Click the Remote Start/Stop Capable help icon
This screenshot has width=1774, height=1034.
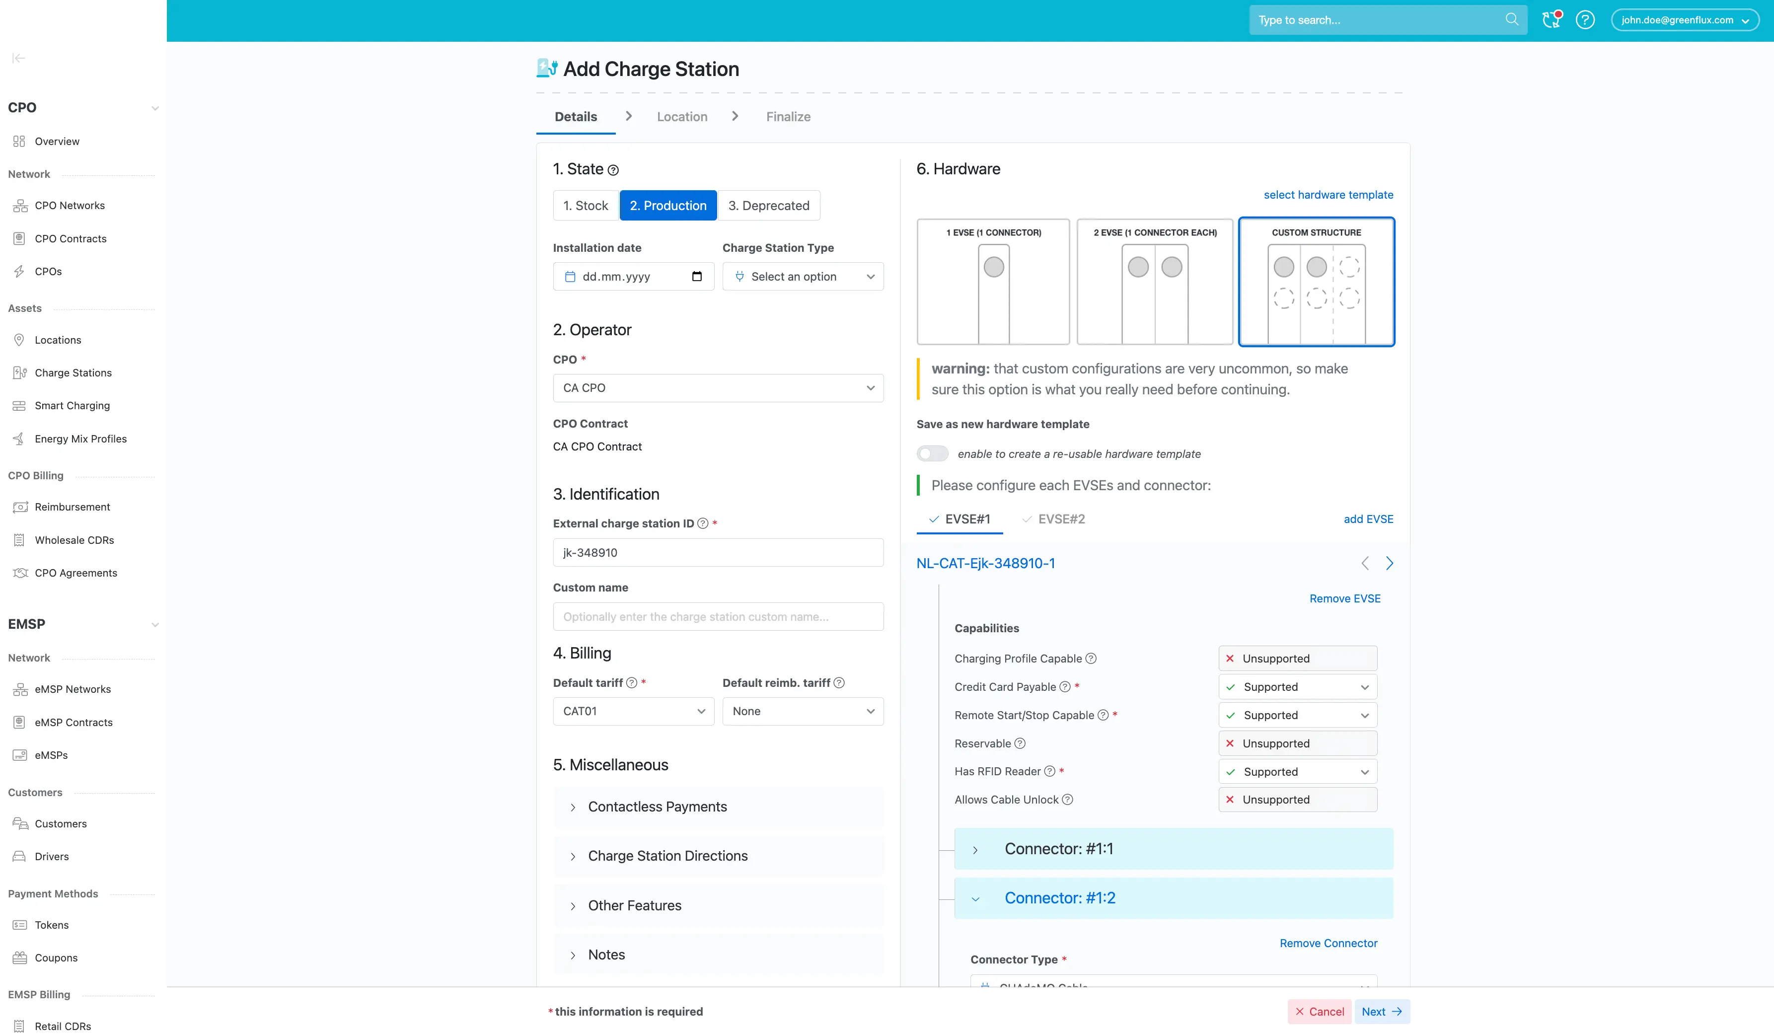[x=1103, y=715]
